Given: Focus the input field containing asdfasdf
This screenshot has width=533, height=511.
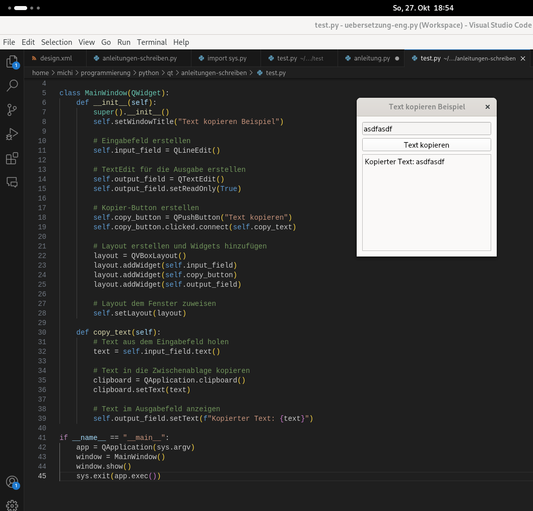Looking at the screenshot, I should click(x=426, y=129).
